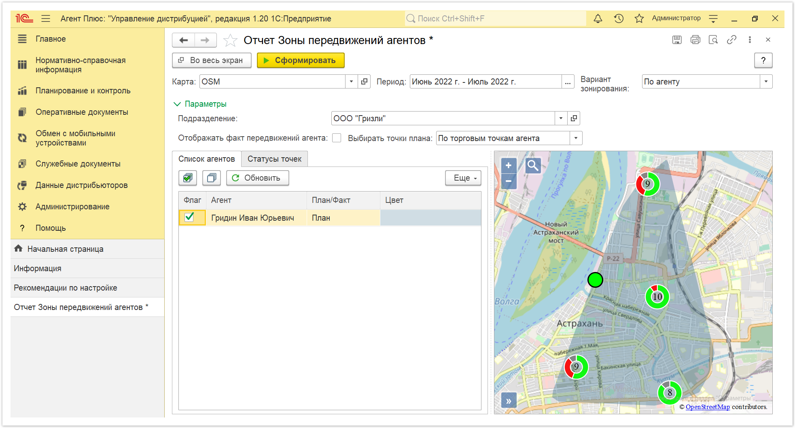Expand the map side panel arrows
This screenshot has height=428, width=795.
509,401
